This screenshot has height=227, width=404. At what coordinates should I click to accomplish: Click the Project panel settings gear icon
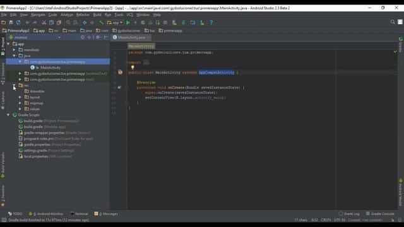pyautogui.click(x=98, y=37)
